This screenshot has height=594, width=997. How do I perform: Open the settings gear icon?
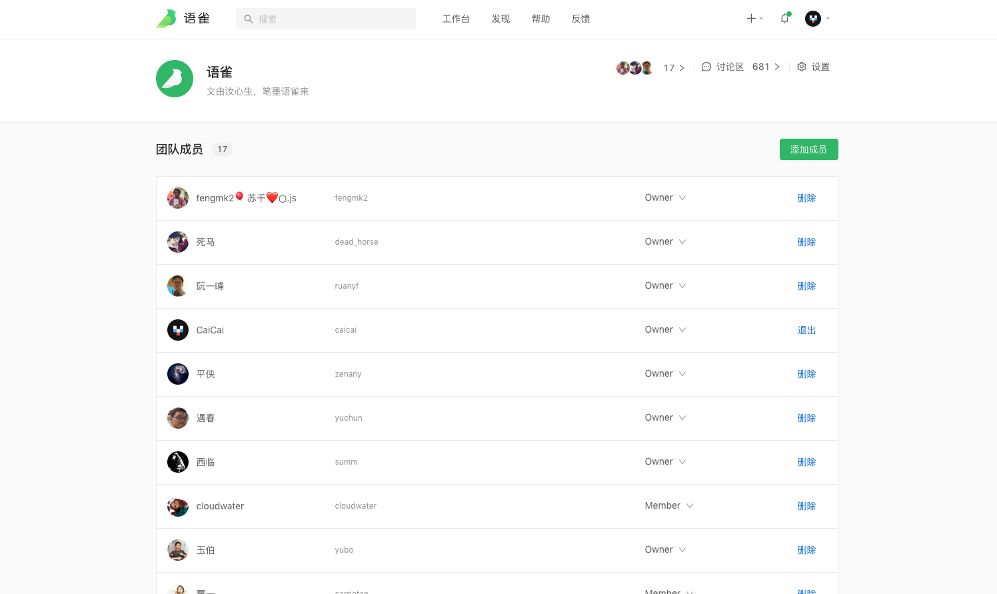click(x=802, y=67)
